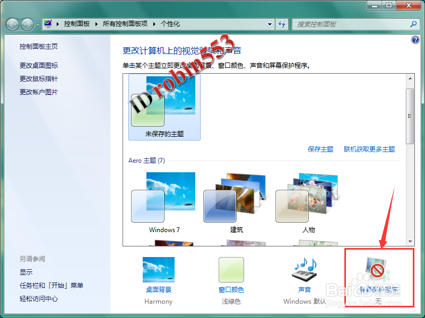Open 更改桌面图标 link

pos(39,65)
